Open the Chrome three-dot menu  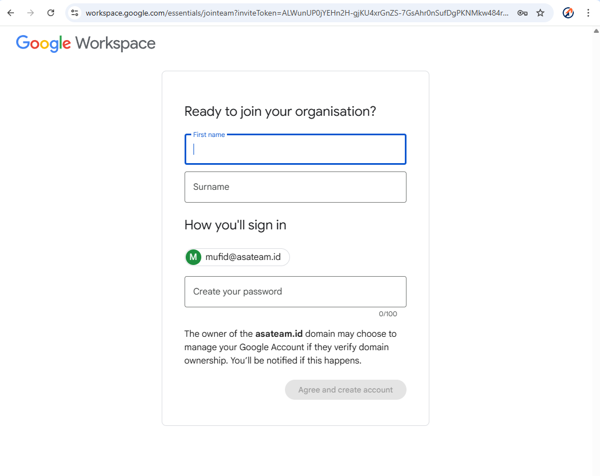588,13
